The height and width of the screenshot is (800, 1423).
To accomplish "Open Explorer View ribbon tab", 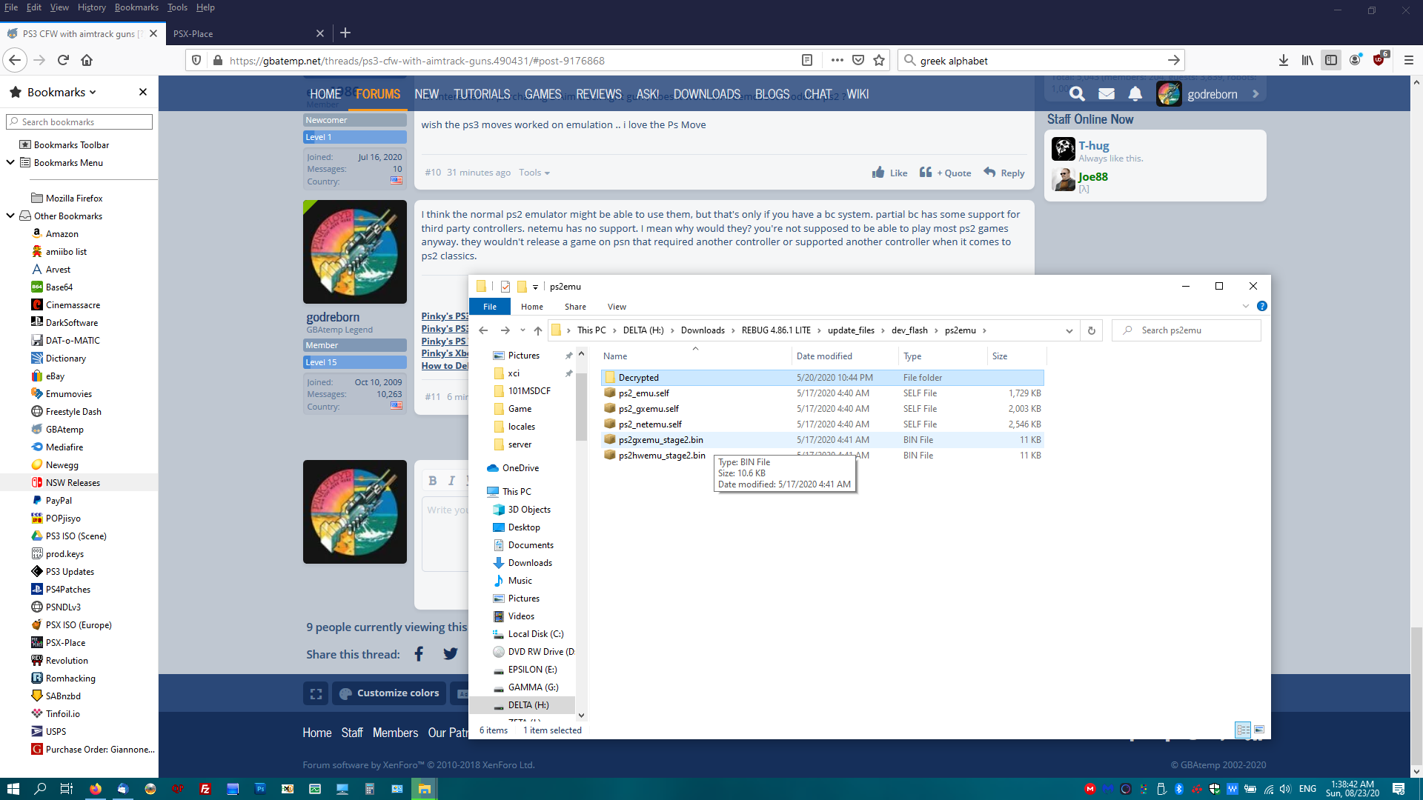I will point(617,307).
